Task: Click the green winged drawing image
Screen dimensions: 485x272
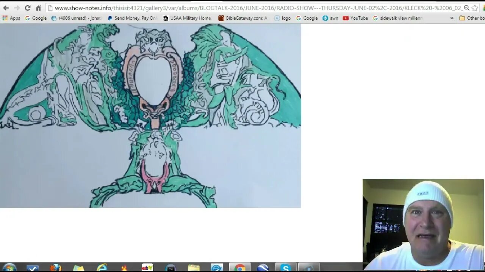Action: 150,116
